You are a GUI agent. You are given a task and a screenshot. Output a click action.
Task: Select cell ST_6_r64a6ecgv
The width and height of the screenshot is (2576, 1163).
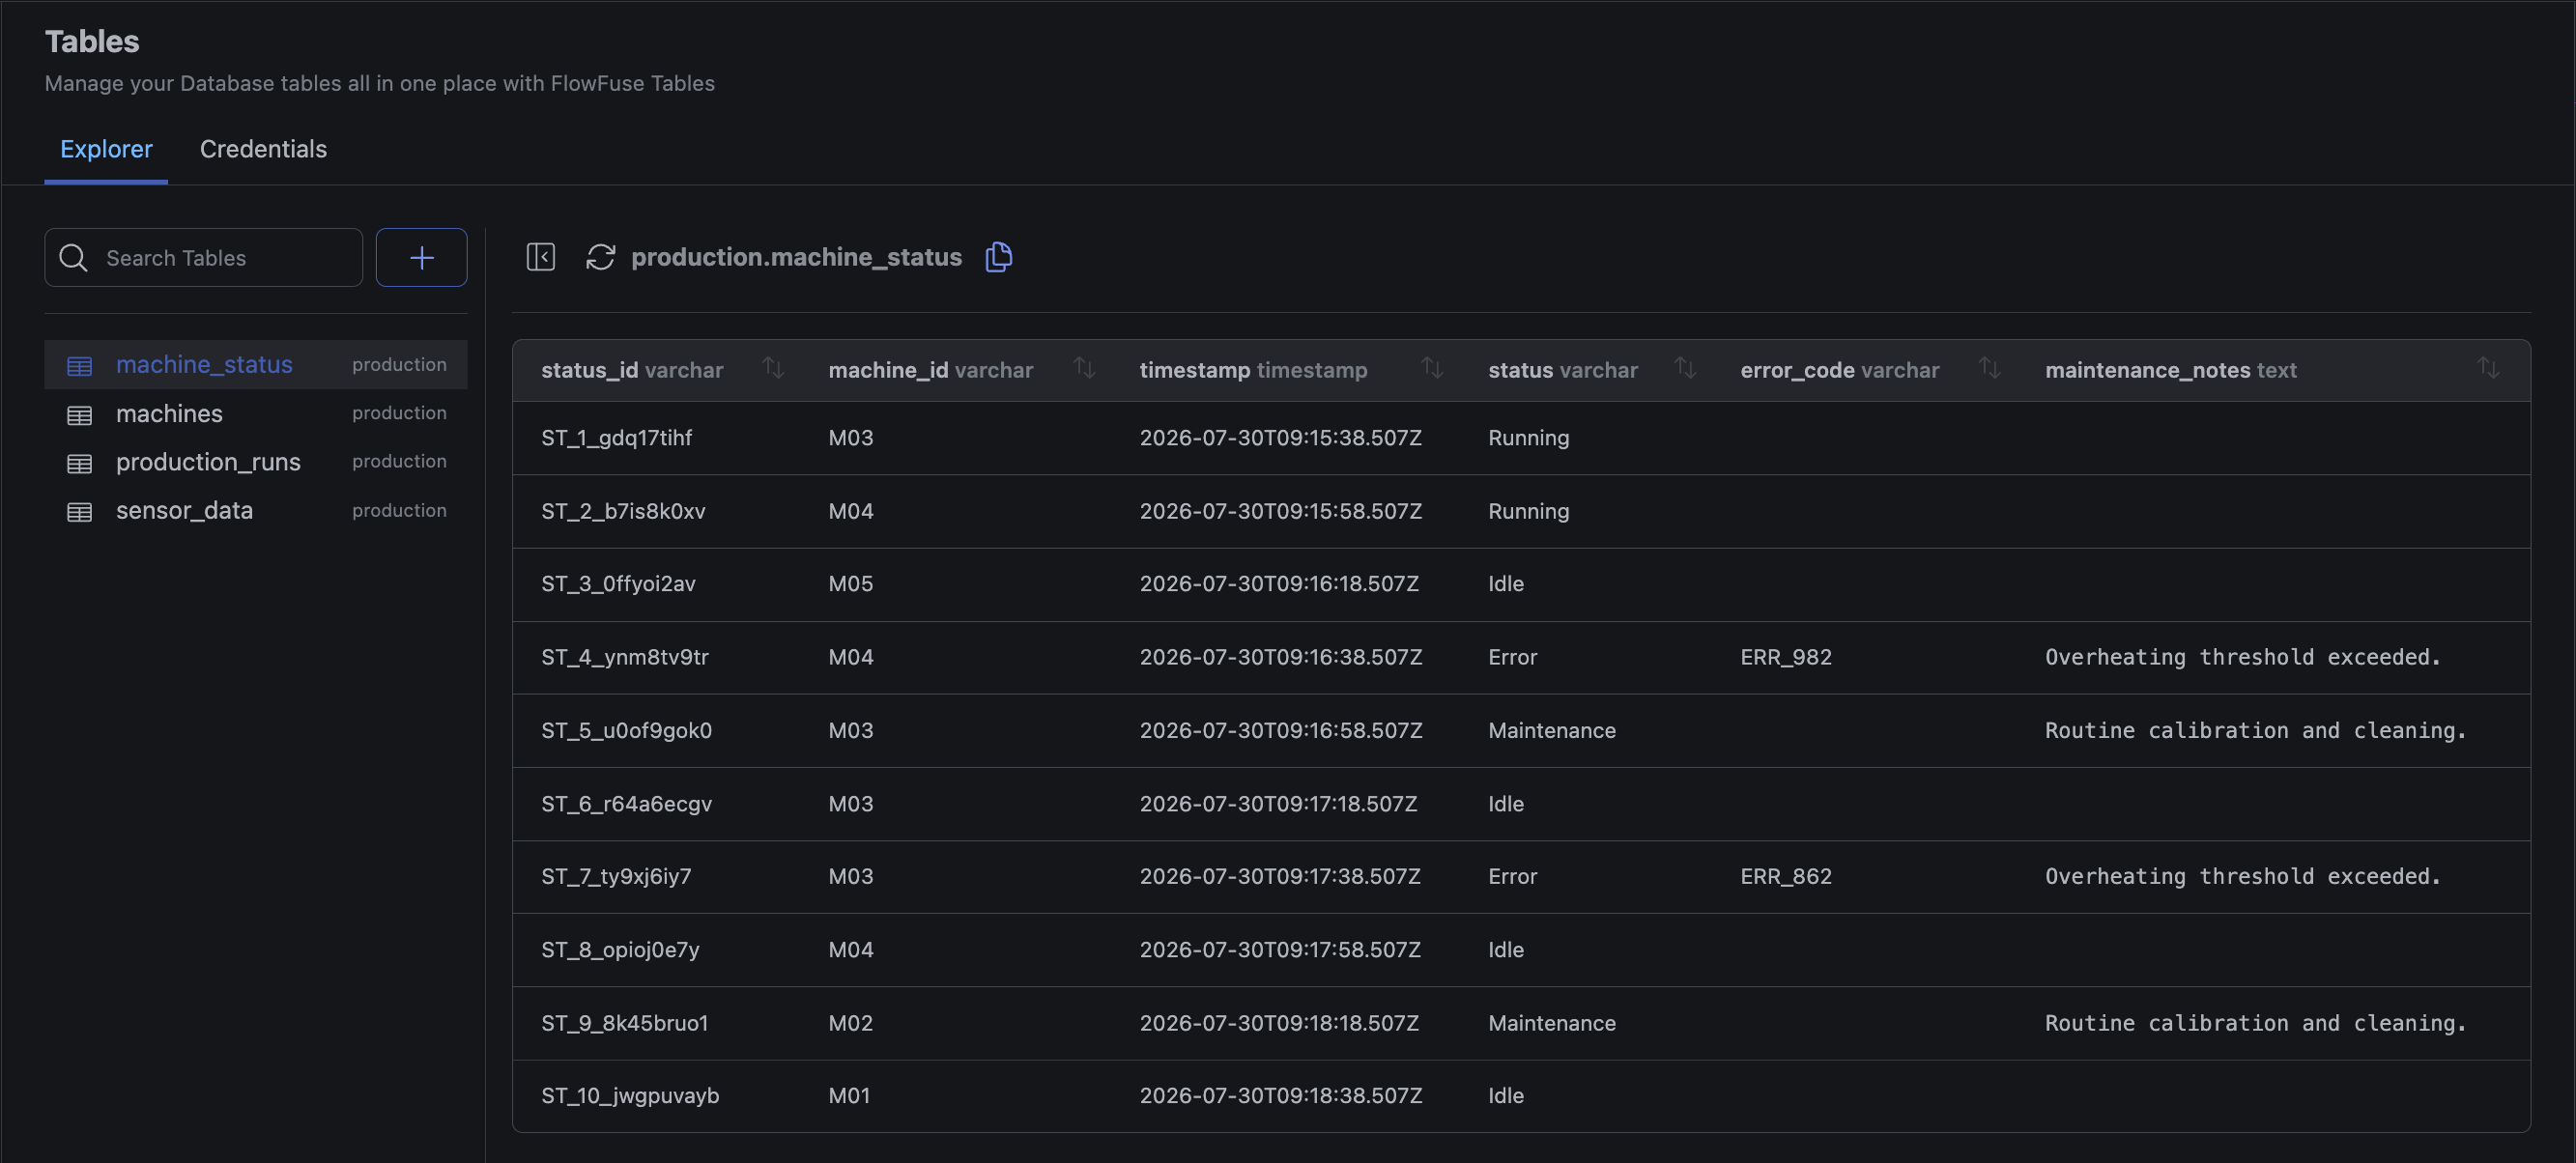(x=626, y=804)
